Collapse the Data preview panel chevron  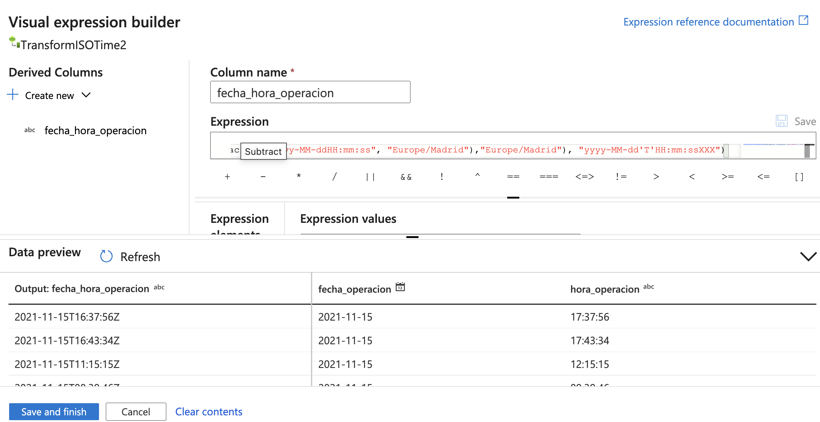(x=808, y=256)
